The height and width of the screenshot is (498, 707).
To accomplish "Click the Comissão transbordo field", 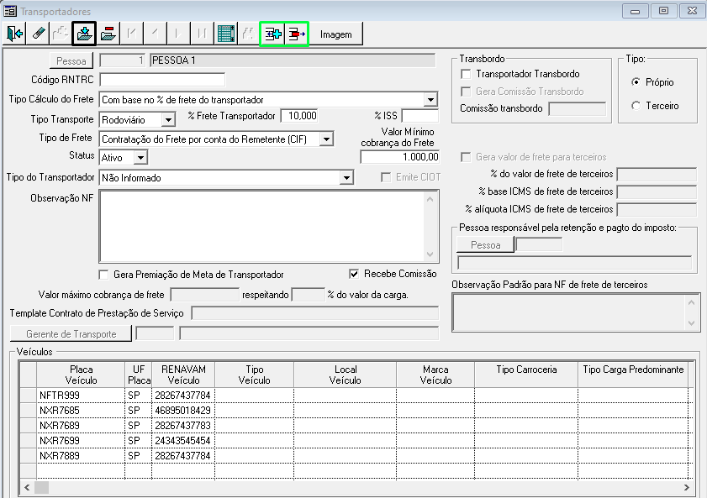I will (x=578, y=108).
